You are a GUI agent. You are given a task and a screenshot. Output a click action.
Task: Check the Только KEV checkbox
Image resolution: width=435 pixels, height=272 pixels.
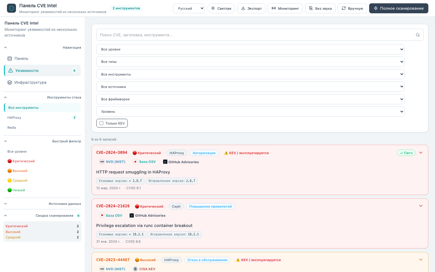click(x=101, y=123)
